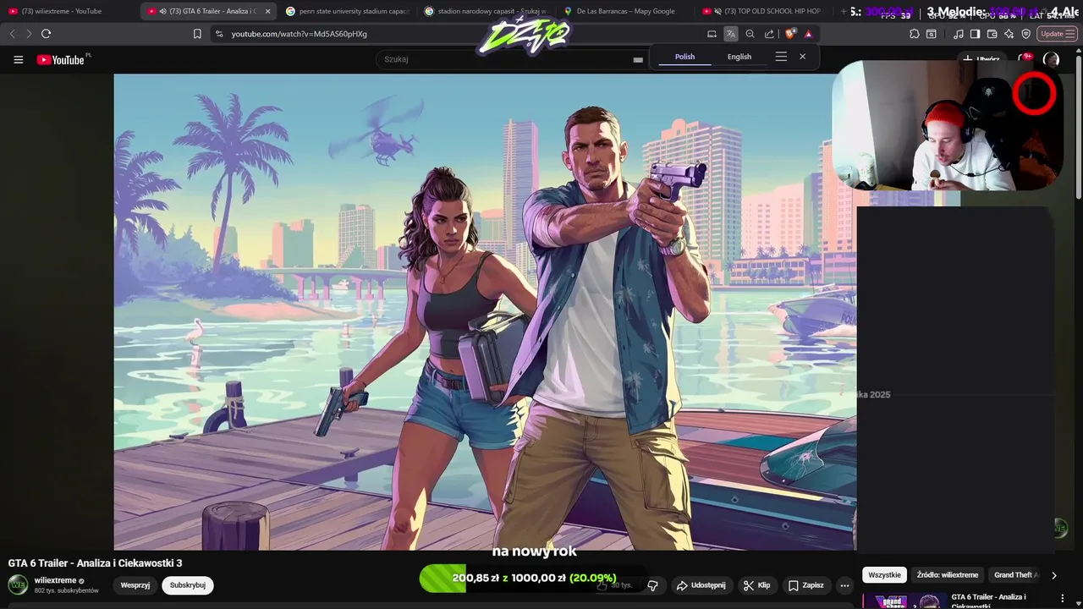Mute the GTA 6 Trailer tab audio icon
The height and width of the screenshot is (609, 1083).
(x=162, y=11)
